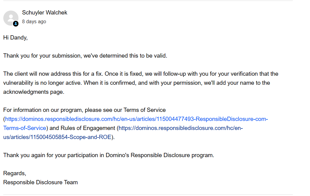Click the "Hi Dandy," greeting line

pyautogui.click(x=15, y=38)
